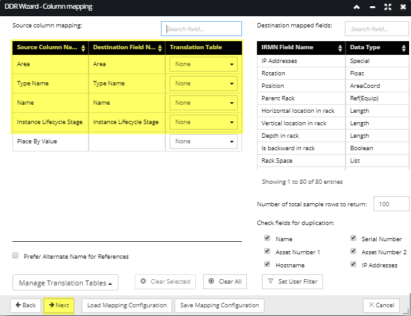Uncheck Asset Number 2 duplication check

tap(353, 251)
